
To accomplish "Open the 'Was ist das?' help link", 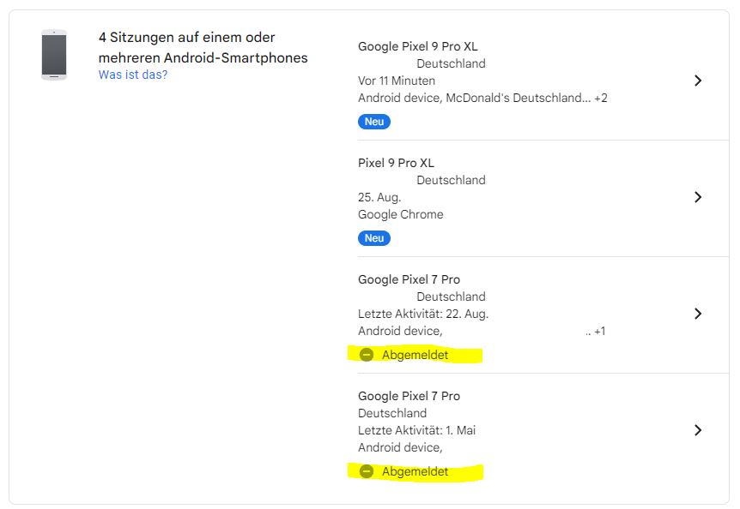I will [x=133, y=75].
